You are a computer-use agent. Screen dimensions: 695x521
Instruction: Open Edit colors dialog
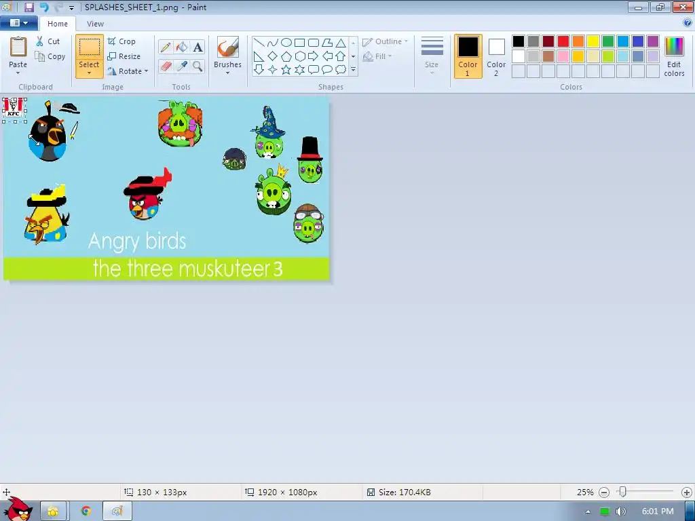[674, 56]
